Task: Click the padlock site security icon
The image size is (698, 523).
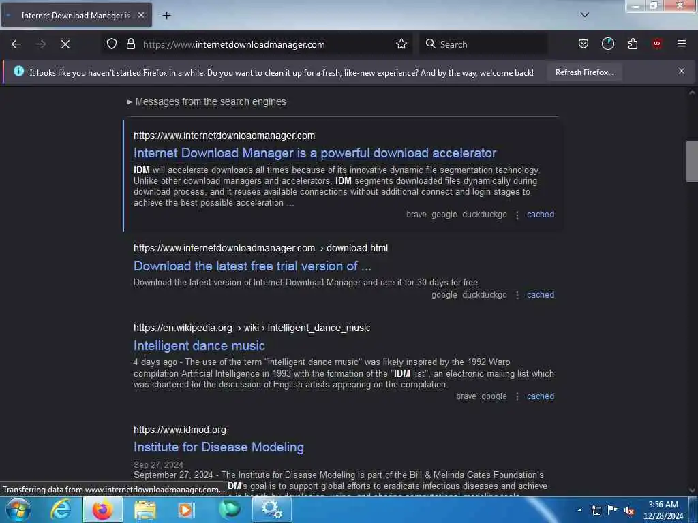Action: pos(130,44)
